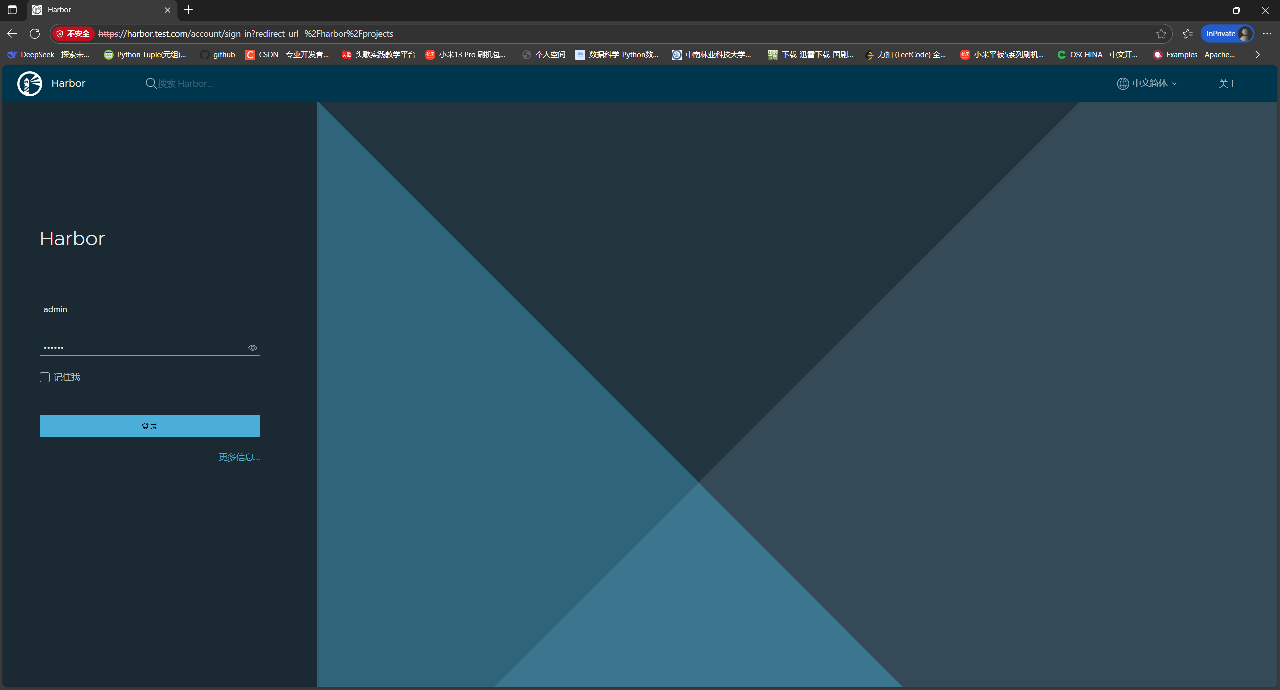Add page to favorites star icon
1280x690 pixels.
point(1161,34)
